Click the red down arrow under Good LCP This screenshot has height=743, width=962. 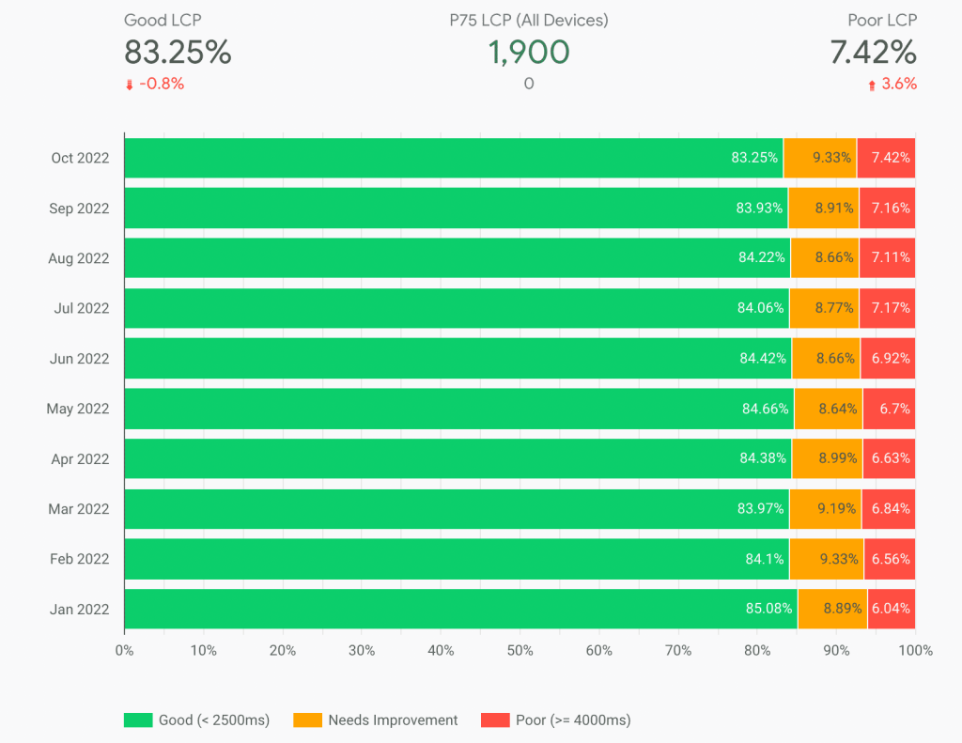pyautogui.click(x=130, y=85)
